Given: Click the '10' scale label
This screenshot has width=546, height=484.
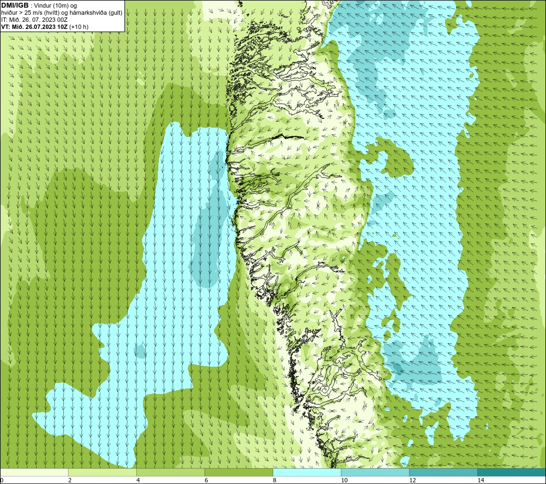Looking at the screenshot, I should (344, 481).
